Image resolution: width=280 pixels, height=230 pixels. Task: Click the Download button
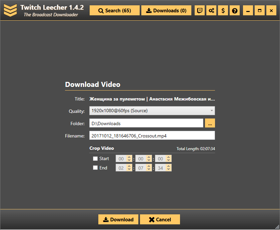tap(118, 219)
